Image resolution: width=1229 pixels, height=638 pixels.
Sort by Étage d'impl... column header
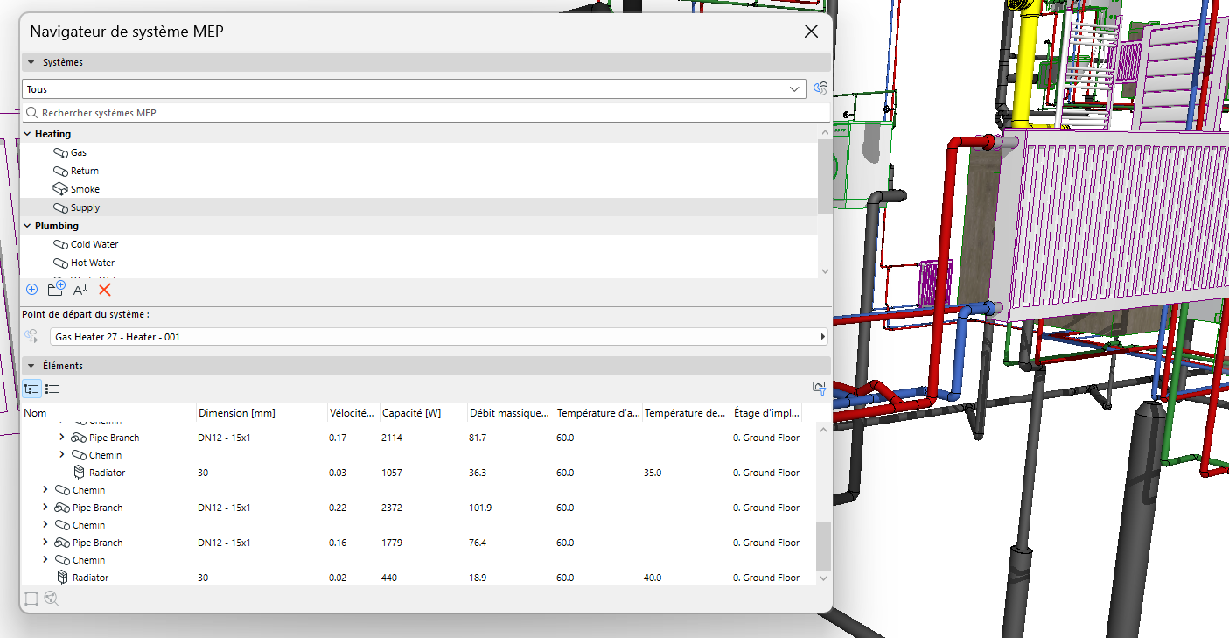point(766,413)
